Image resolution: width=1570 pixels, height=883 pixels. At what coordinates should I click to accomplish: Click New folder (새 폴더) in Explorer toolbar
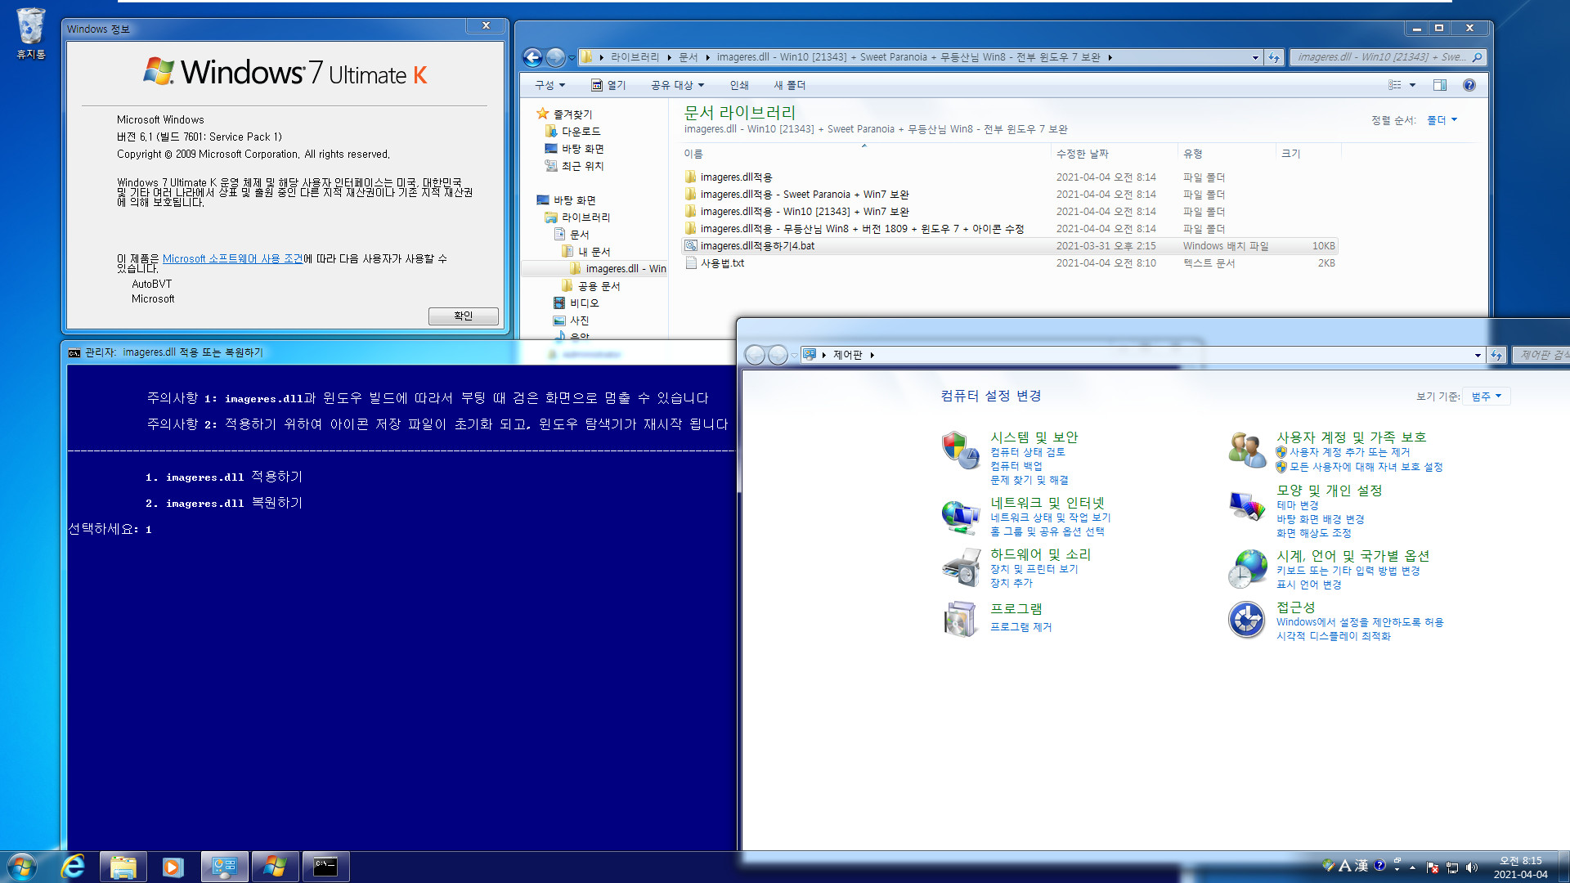tap(790, 85)
